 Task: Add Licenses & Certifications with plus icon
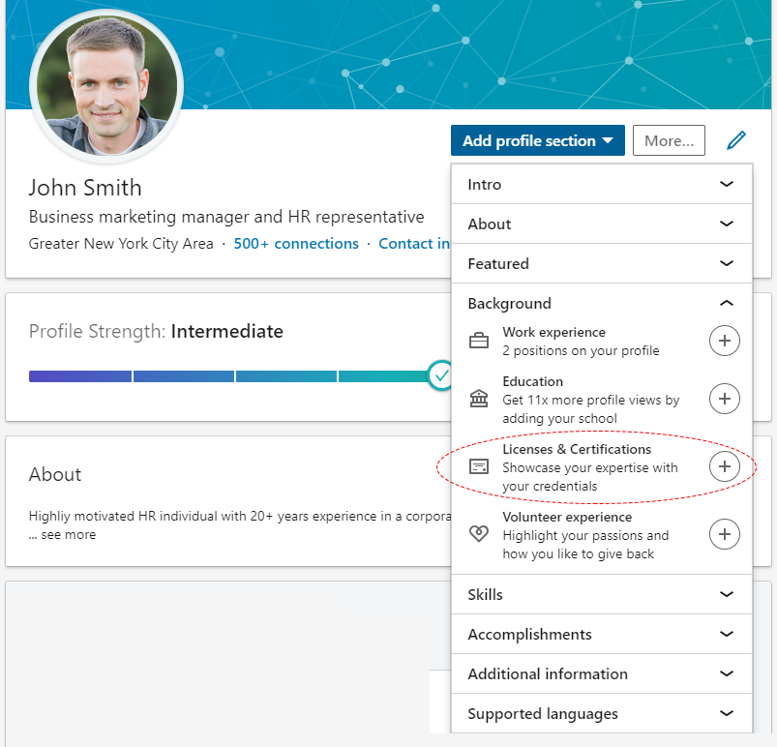(x=725, y=466)
